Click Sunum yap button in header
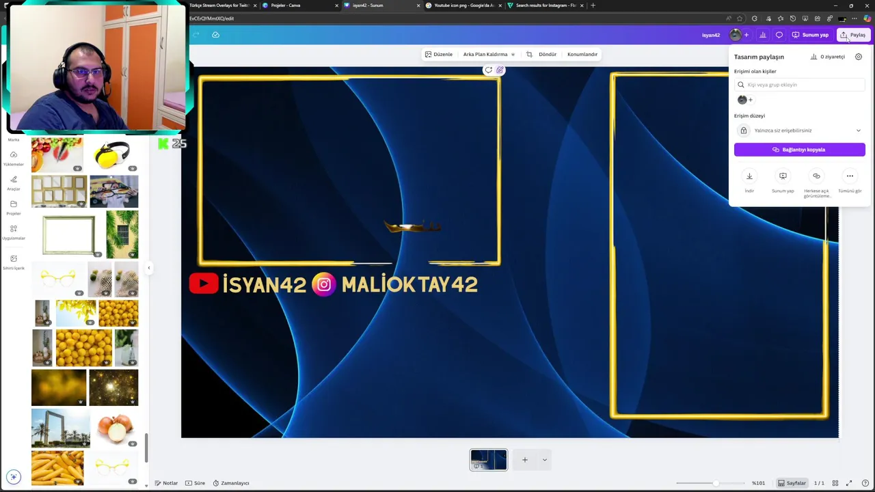Screen dimensions: 875x492 (810, 35)
